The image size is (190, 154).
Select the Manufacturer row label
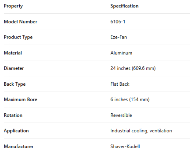tap(18, 146)
